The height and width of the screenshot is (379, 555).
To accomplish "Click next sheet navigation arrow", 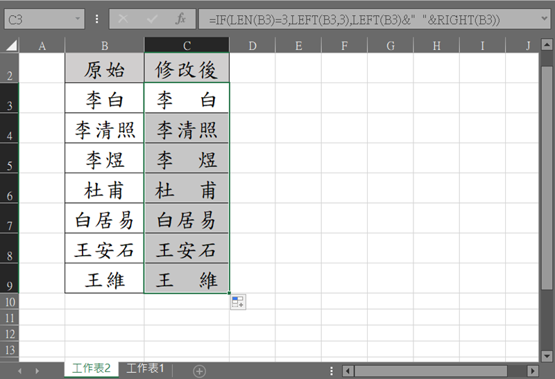I will [37, 371].
